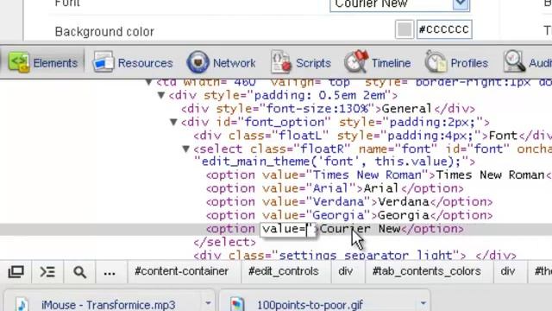The image size is (552, 311).
Task: Collapse the td width 460 node
Action: click(149, 83)
